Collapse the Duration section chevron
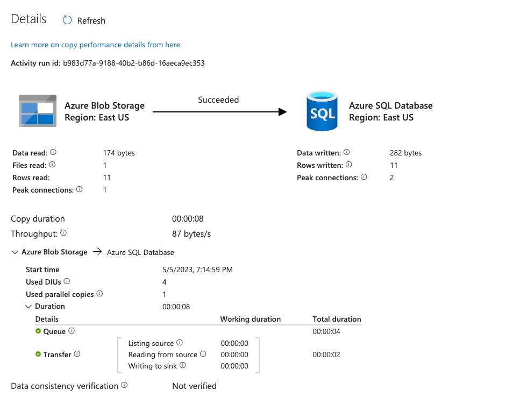This screenshot has height=404, width=513. pyautogui.click(x=28, y=307)
